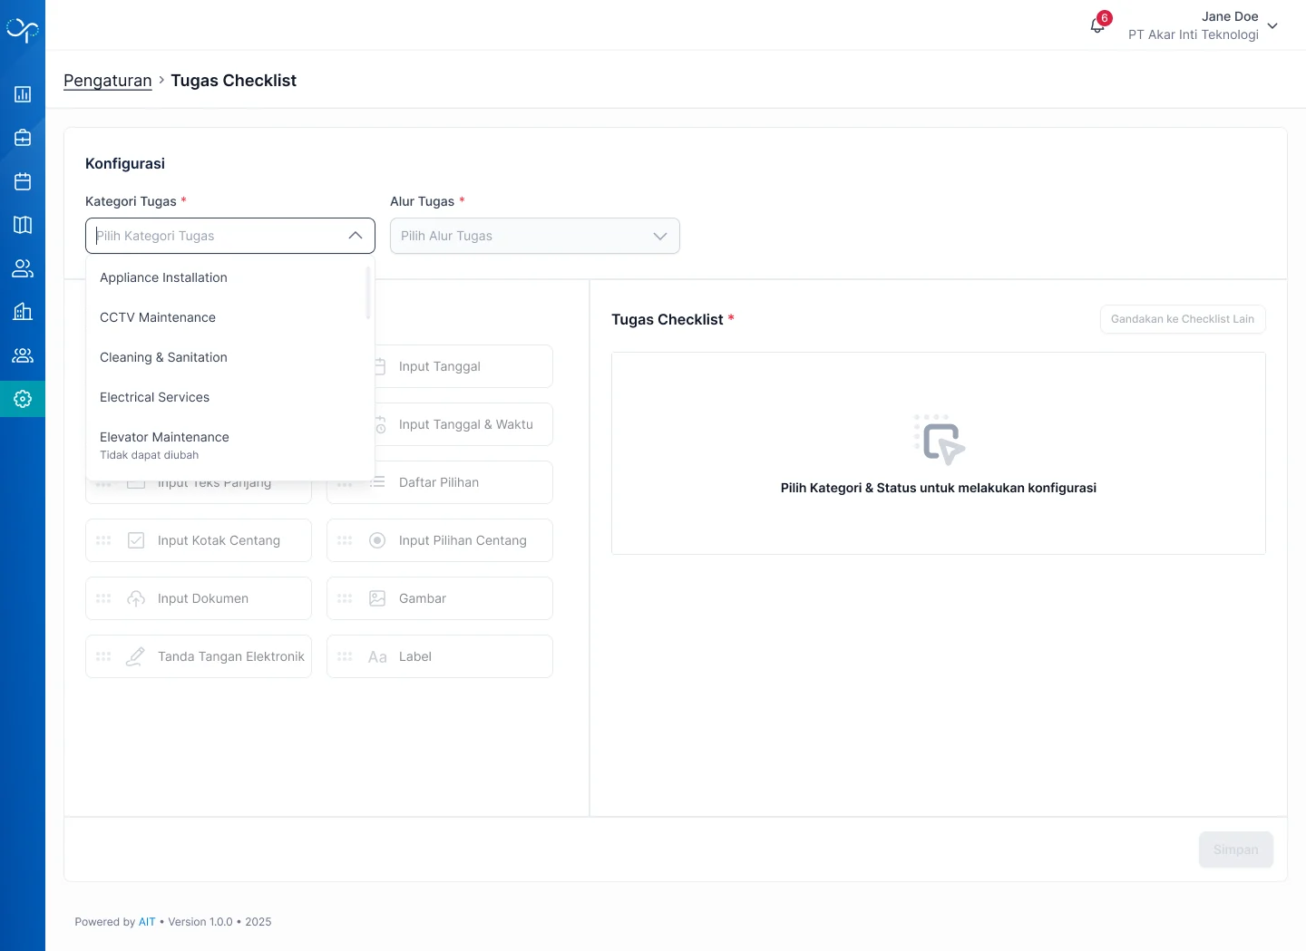This screenshot has height=951, width=1306.
Task: Click the category dropdown list scrollbar
Action: 368,292
